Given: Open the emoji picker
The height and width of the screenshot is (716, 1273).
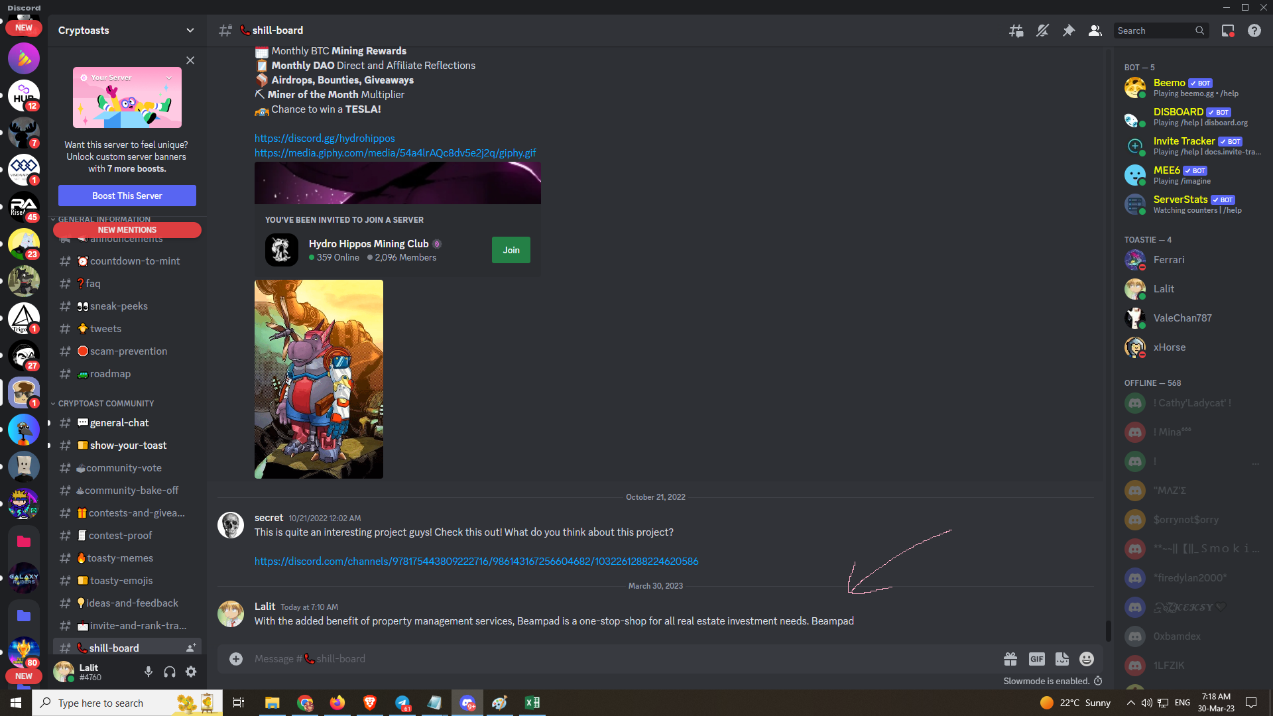Looking at the screenshot, I should [x=1087, y=659].
